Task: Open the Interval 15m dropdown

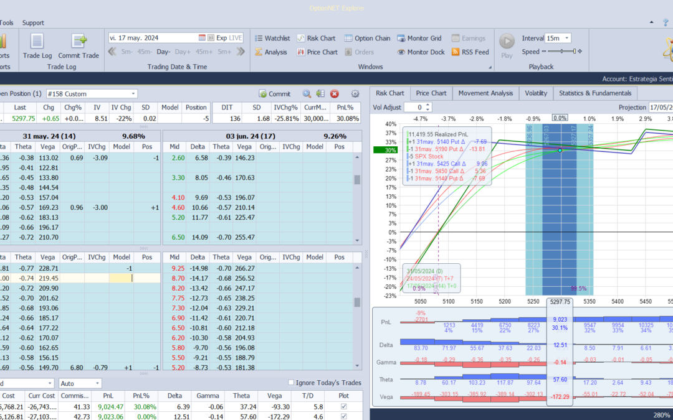Action: (566, 38)
